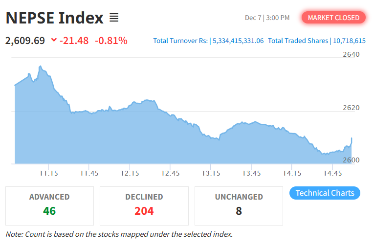Screen dimensions: 374x249
Task: Click the 14:45 time axis label
Action: point(332,173)
